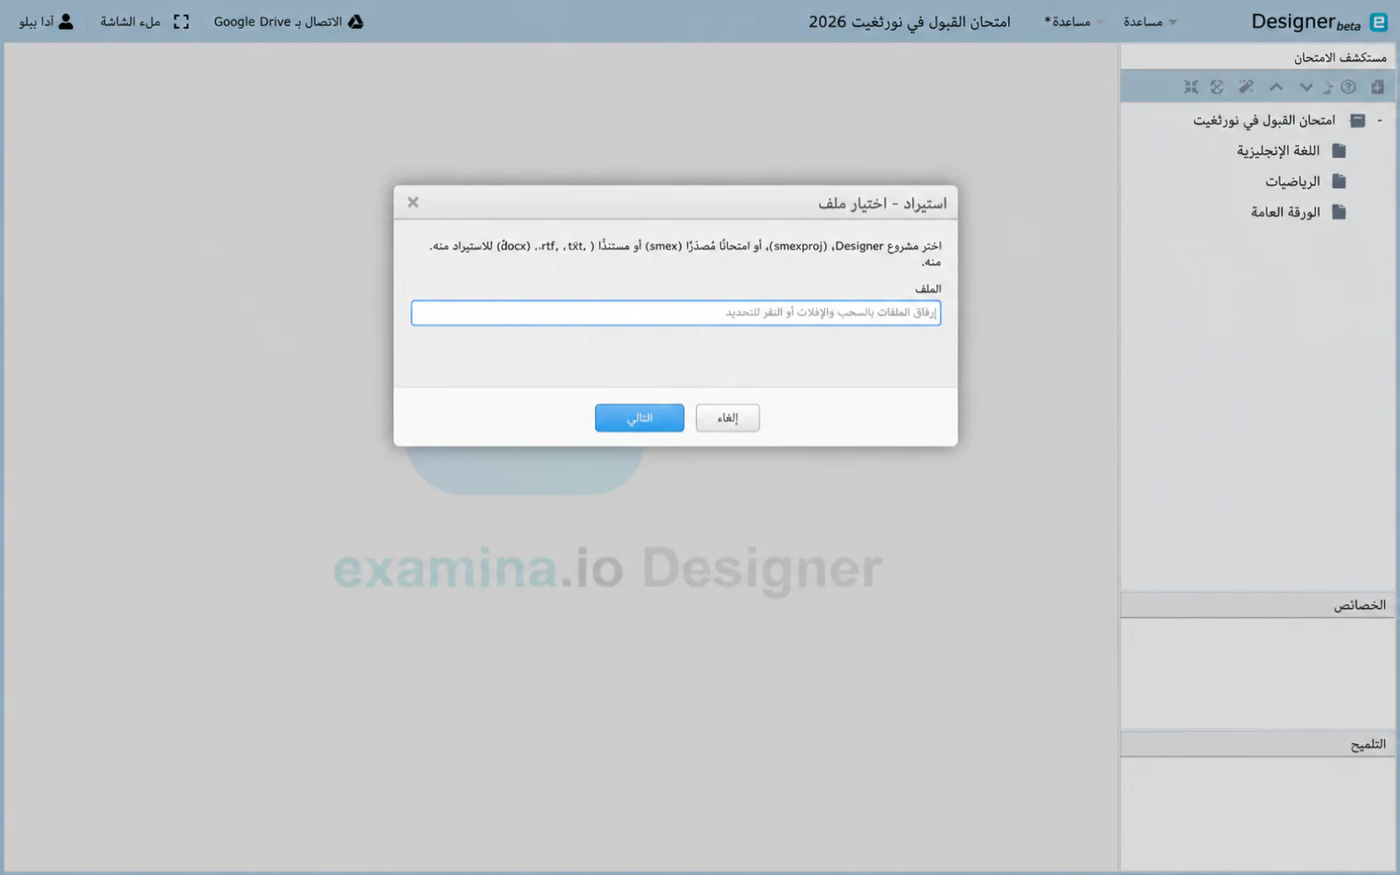
Task: Select امتحان القبول في نورثغيت tree item
Action: coord(1264,120)
